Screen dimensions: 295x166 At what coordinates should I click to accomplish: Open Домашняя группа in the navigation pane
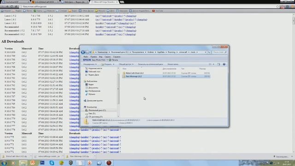(93, 101)
